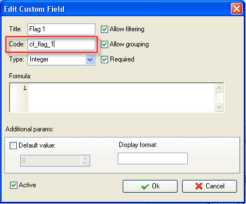Toggle the Active checkbox
246x204 pixels.
13,185
